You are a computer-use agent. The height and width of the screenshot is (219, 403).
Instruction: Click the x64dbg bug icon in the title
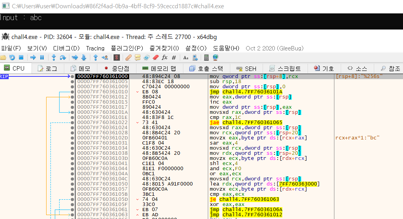(x=5, y=37)
